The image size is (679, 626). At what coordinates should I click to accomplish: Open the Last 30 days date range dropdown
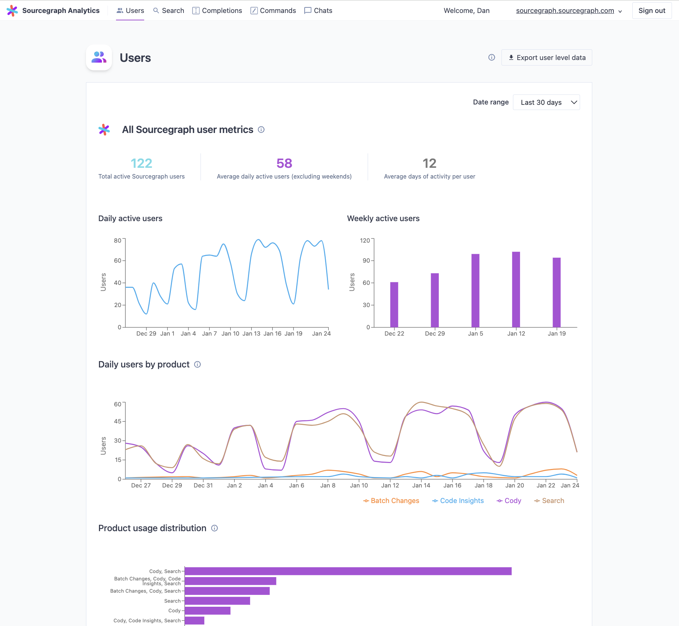546,102
